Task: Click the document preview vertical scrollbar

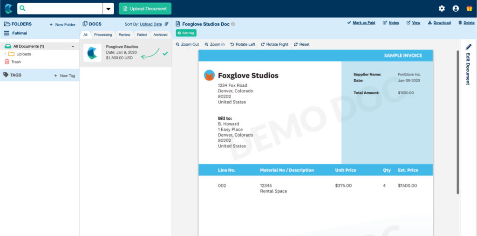Action: coord(458,122)
